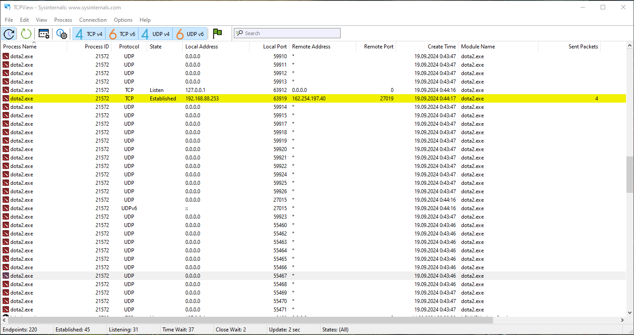The width and height of the screenshot is (634, 335).
Task: Click the auto-refresh clock icon
Action: tap(9, 34)
